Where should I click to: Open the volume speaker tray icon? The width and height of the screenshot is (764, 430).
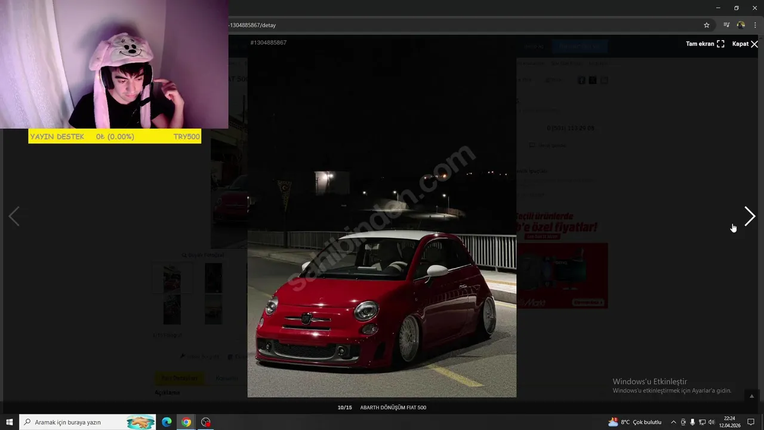711,422
